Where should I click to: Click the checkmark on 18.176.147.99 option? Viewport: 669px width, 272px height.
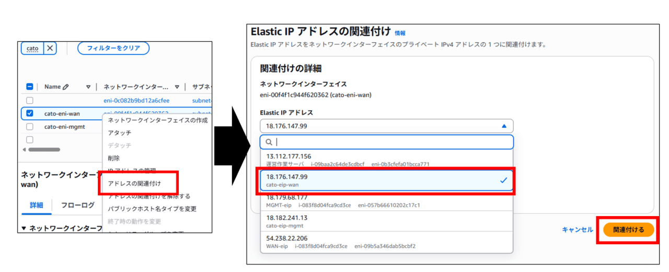click(503, 180)
